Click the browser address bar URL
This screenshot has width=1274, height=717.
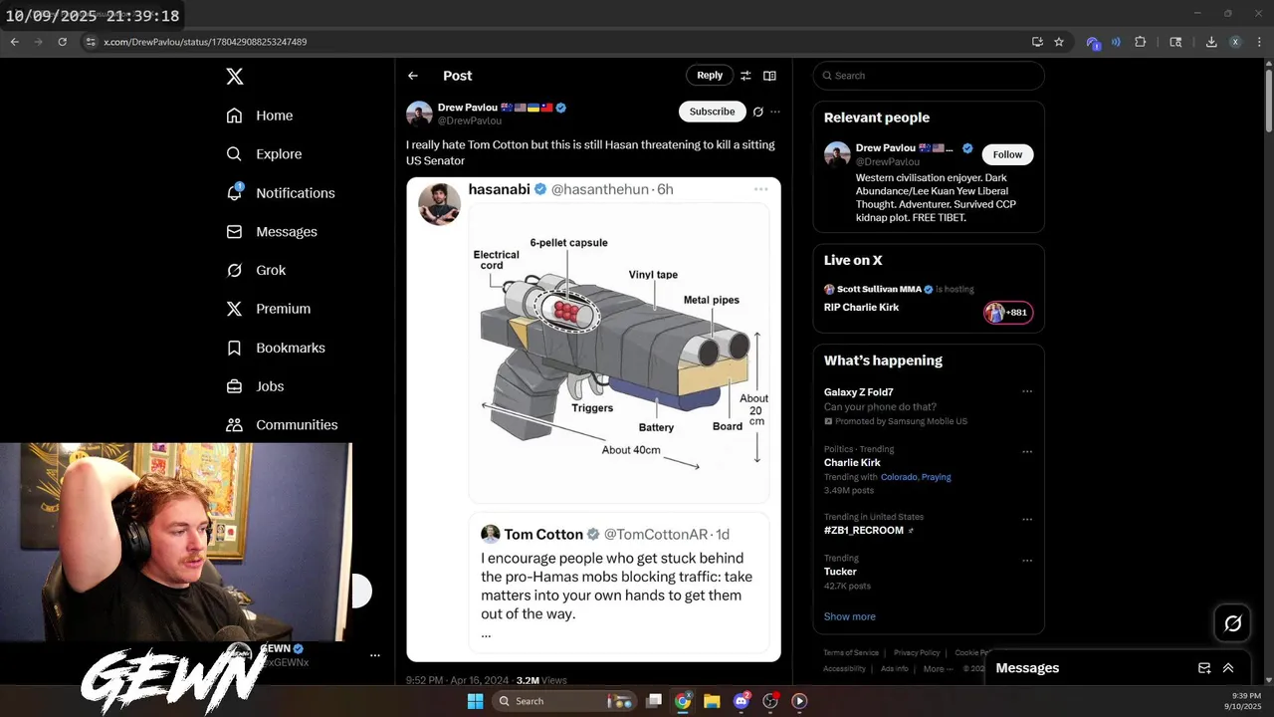coord(205,42)
